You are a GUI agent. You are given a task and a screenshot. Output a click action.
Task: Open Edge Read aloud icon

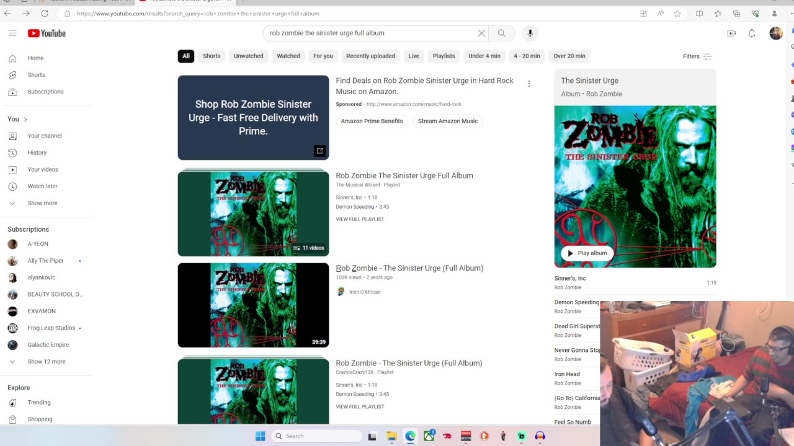[661, 14]
